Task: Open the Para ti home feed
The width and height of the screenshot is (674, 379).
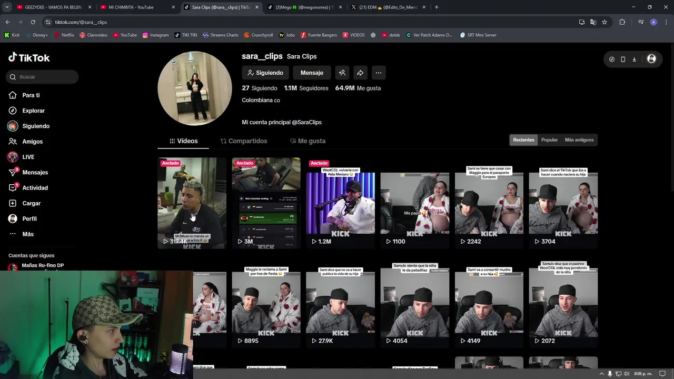Action: (31, 95)
